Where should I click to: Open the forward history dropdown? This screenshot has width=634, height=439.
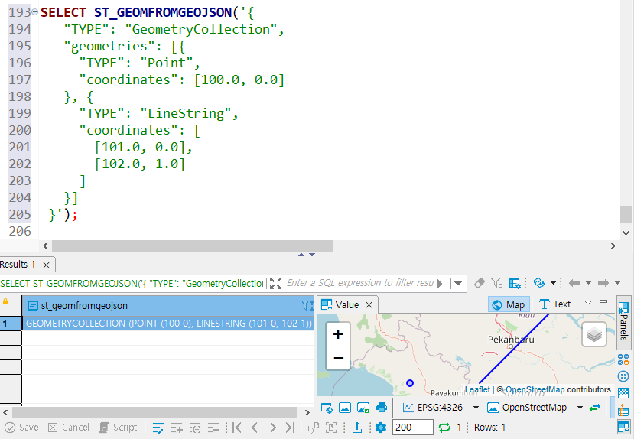[x=617, y=283]
